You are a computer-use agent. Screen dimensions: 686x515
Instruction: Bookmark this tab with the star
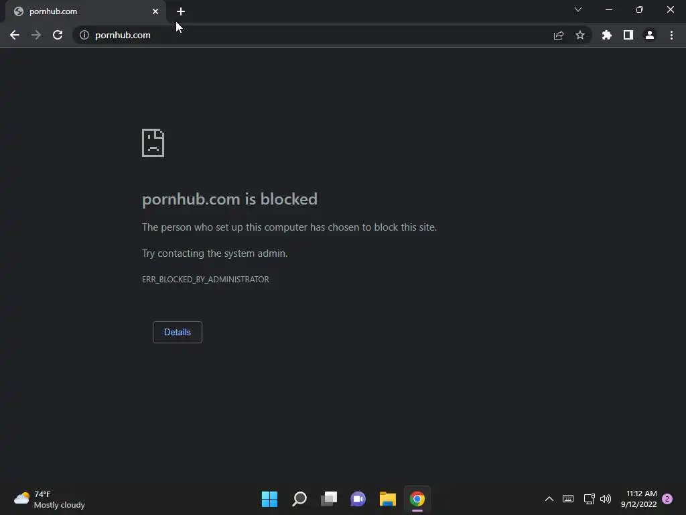pos(580,35)
